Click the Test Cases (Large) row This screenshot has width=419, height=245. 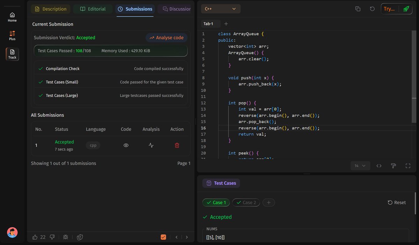[x=111, y=95]
